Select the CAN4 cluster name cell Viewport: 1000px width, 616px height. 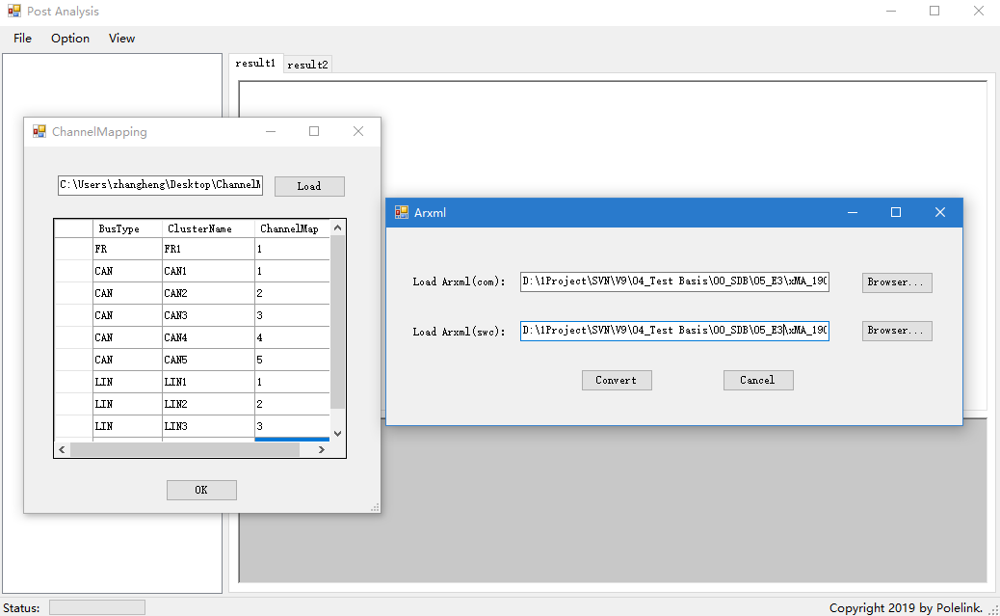click(x=208, y=337)
